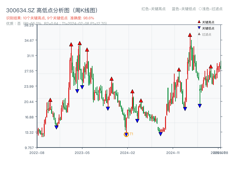Click the rightmost red key-high triangle

tap(210, 66)
